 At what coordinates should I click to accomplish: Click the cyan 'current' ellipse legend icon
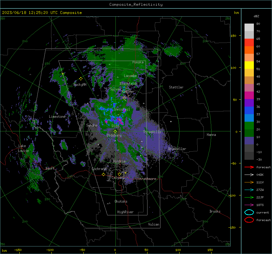[x=249, y=212]
